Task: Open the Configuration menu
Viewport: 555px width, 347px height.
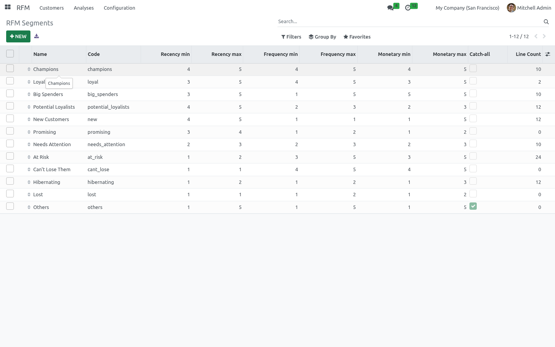Action: [x=119, y=8]
